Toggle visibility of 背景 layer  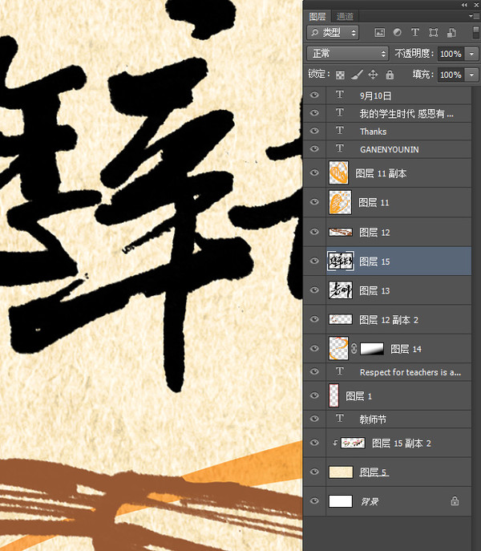[314, 500]
